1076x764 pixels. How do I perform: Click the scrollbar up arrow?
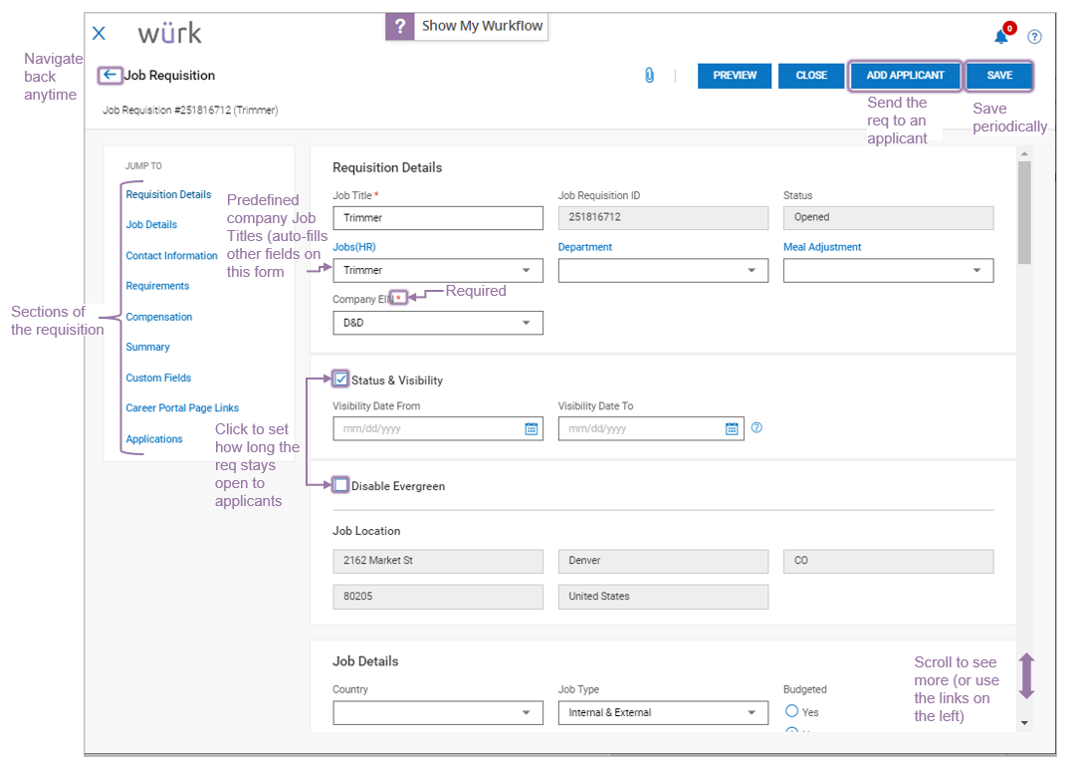[x=1024, y=153]
